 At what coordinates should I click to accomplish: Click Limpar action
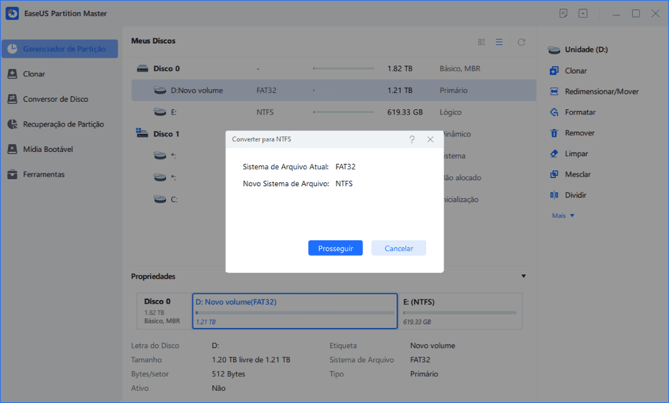[577, 154]
